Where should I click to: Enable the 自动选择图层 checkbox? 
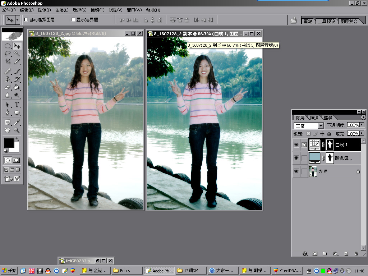[x=26, y=20]
